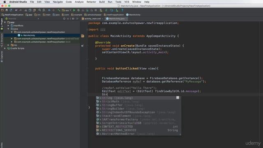Expand Gradle Scripts node

click(5, 49)
